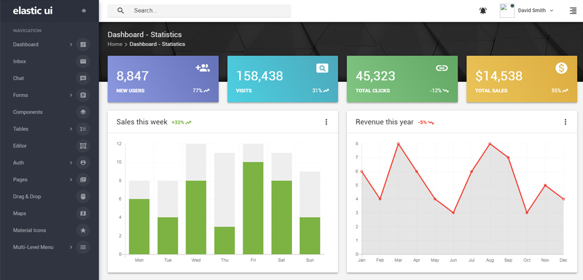Click the green Friday bar in sales chart
Screen dimensions: 583x280
[x=253, y=208]
